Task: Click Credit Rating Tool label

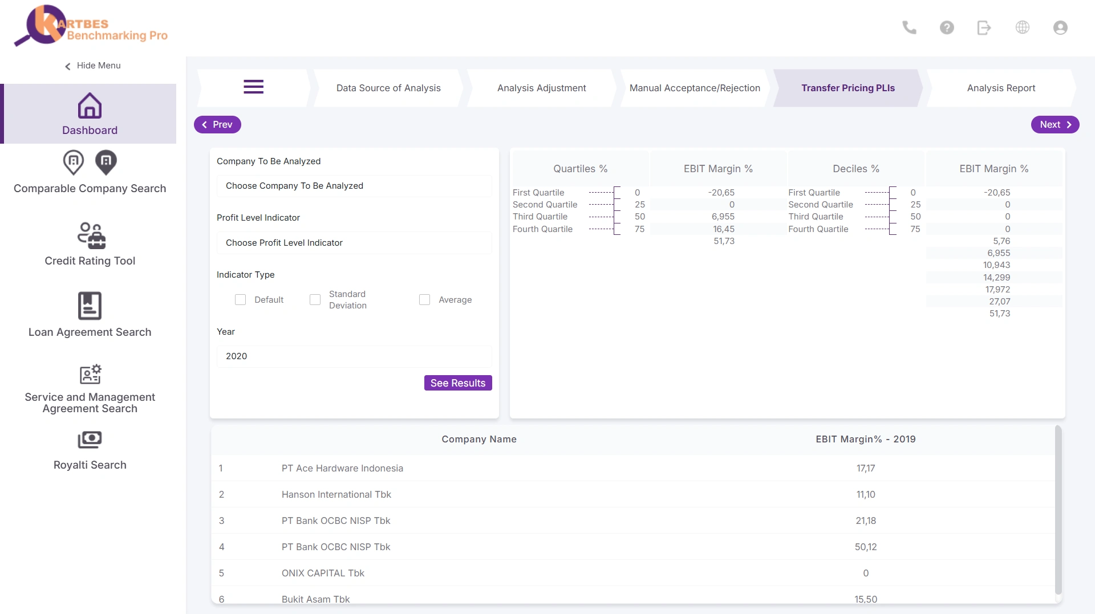Action: click(x=90, y=261)
